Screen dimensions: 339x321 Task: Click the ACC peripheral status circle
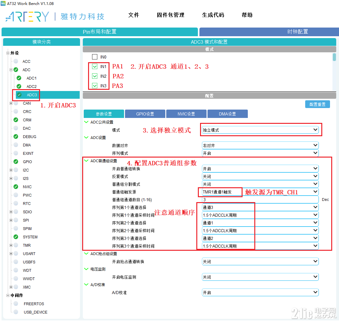16,61
